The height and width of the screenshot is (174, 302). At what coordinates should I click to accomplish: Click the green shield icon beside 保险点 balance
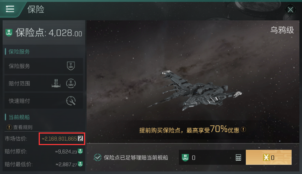tap(9, 33)
